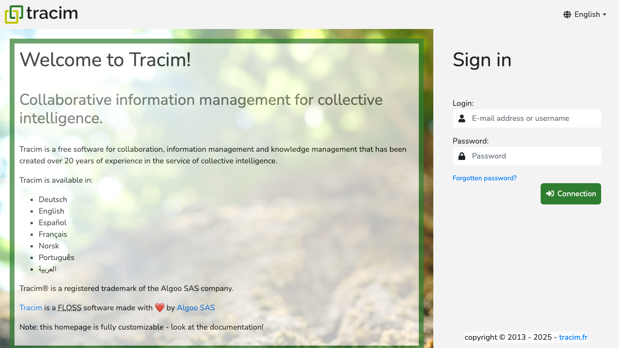Click the globe language icon
The image size is (619, 348).
pyautogui.click(x=567, y=14)
